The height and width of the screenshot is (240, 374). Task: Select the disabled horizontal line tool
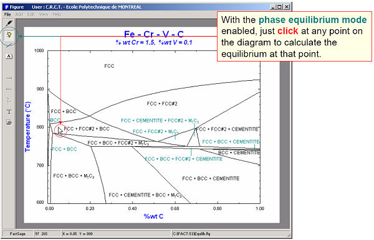[x=9, y=78]
